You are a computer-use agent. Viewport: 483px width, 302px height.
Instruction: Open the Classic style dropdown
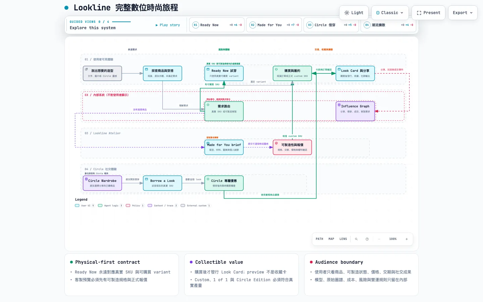[x=390, y=13]
